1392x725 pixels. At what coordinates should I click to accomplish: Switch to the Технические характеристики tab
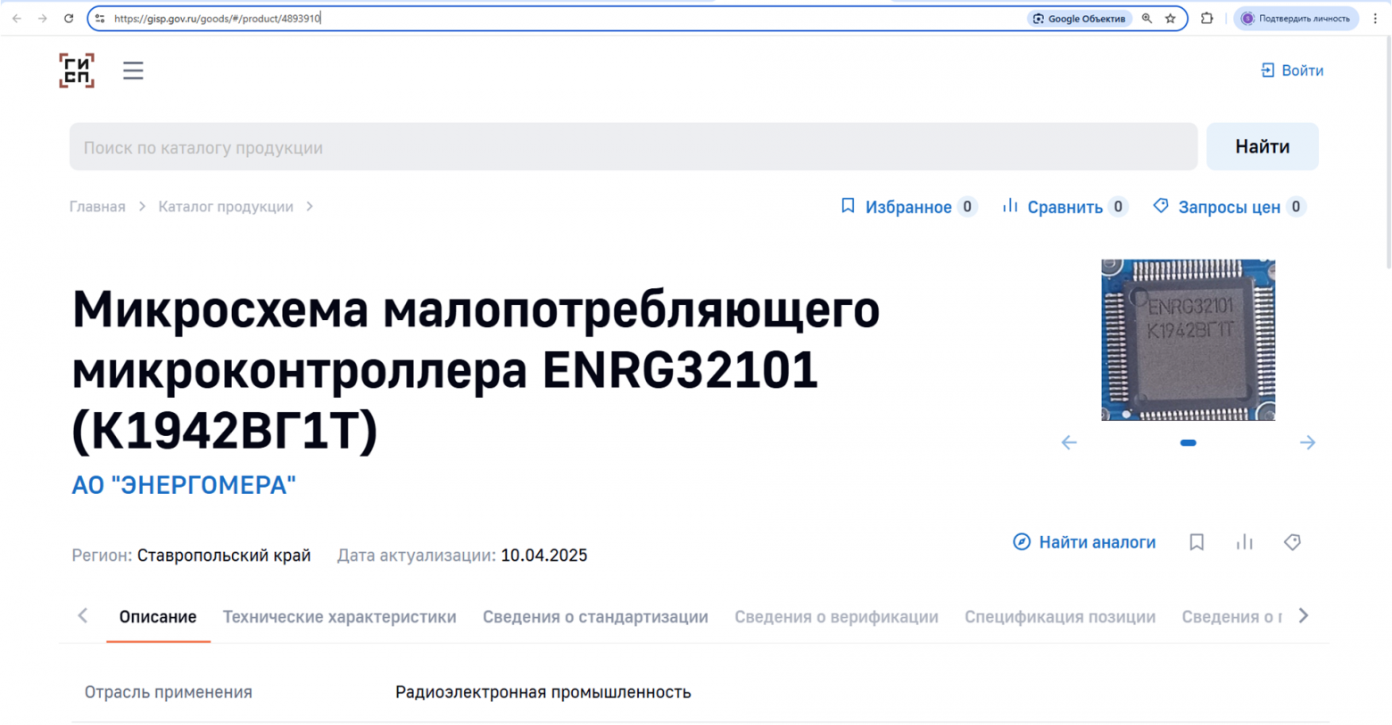point(339,615)
